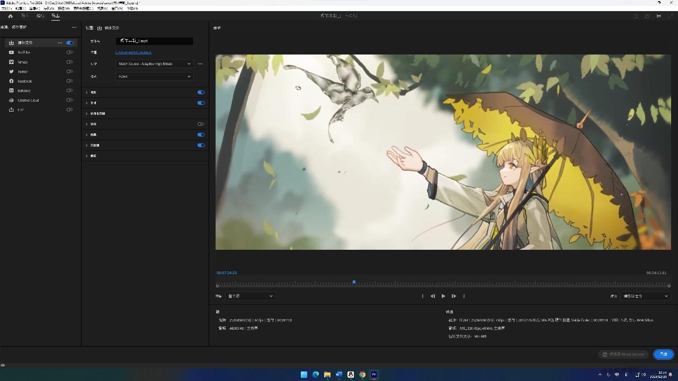Toggle full screen video output icon
Screen dimensions: 678x381
[671, 16]
